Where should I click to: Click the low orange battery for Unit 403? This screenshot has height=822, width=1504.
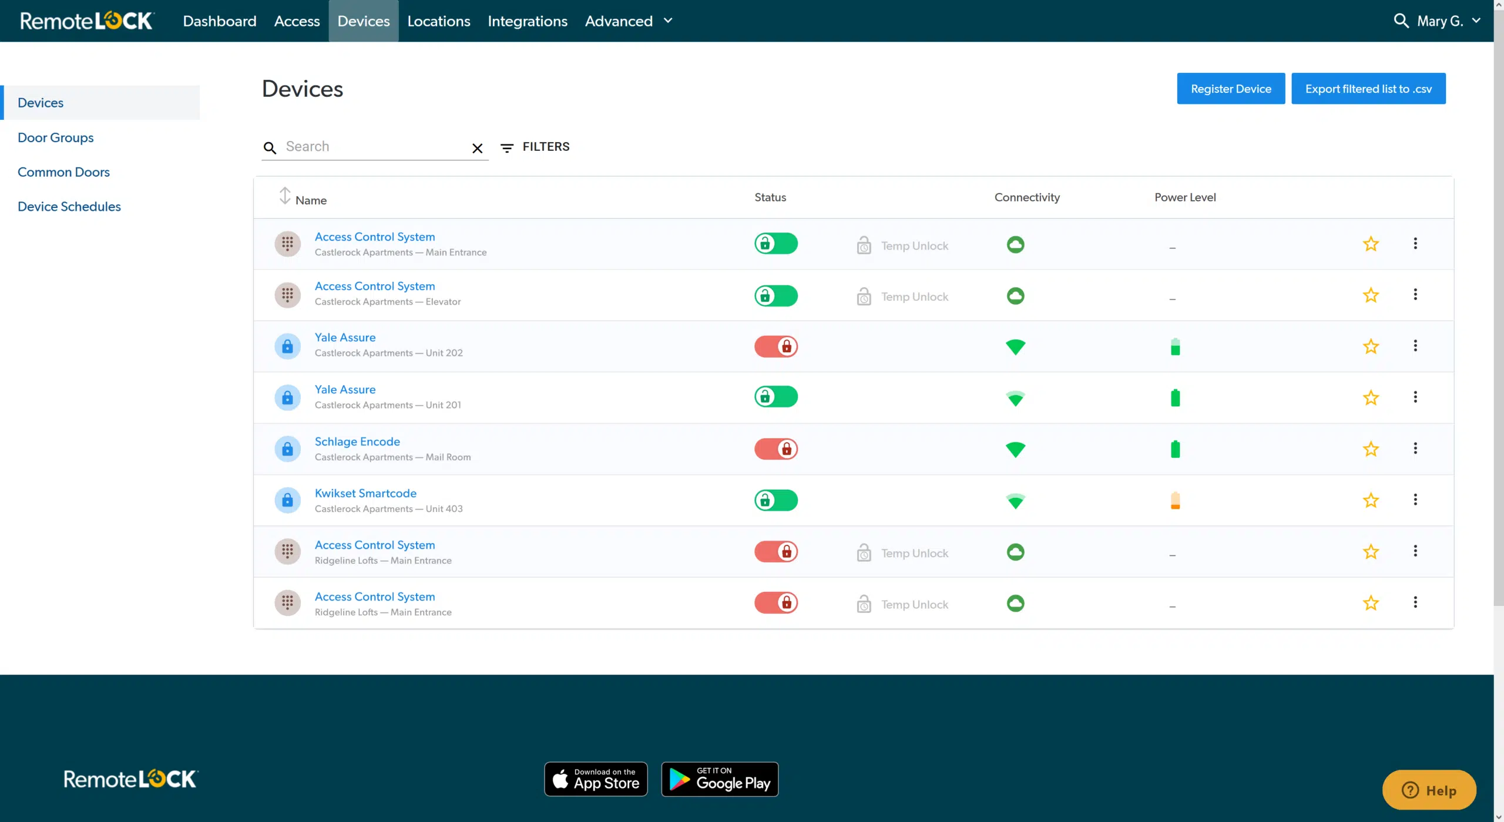tap(1175, 500)
